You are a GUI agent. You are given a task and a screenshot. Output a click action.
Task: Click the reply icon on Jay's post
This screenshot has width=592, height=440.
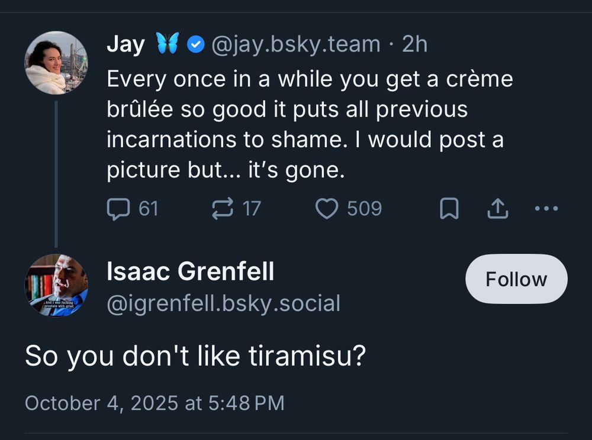pos(119,208)
